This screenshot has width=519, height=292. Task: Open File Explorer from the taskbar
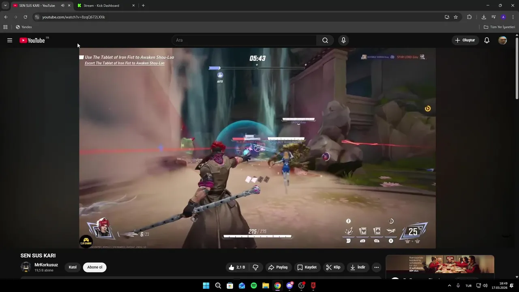coord(266,286)
